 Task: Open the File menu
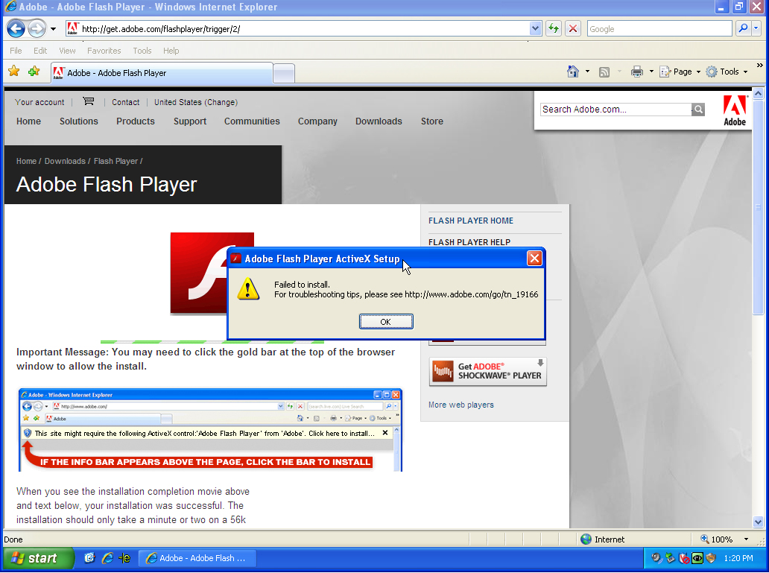click(16, 51)
